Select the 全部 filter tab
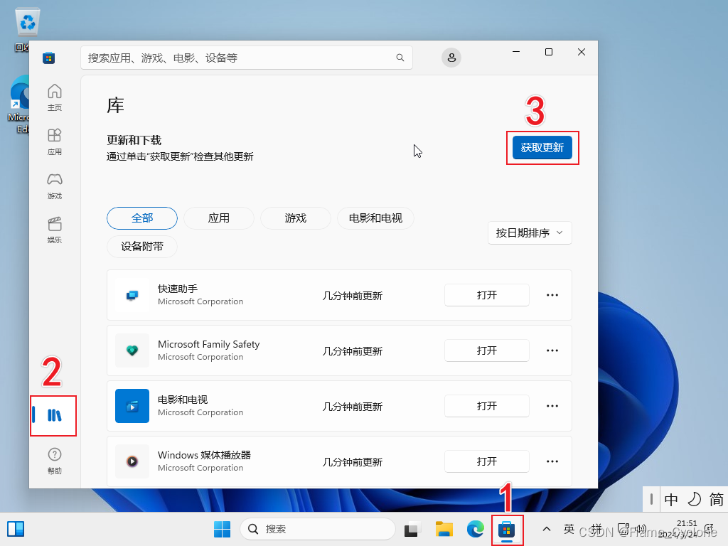The height and width of the screenshot is (546, 728). coord(142,218)
